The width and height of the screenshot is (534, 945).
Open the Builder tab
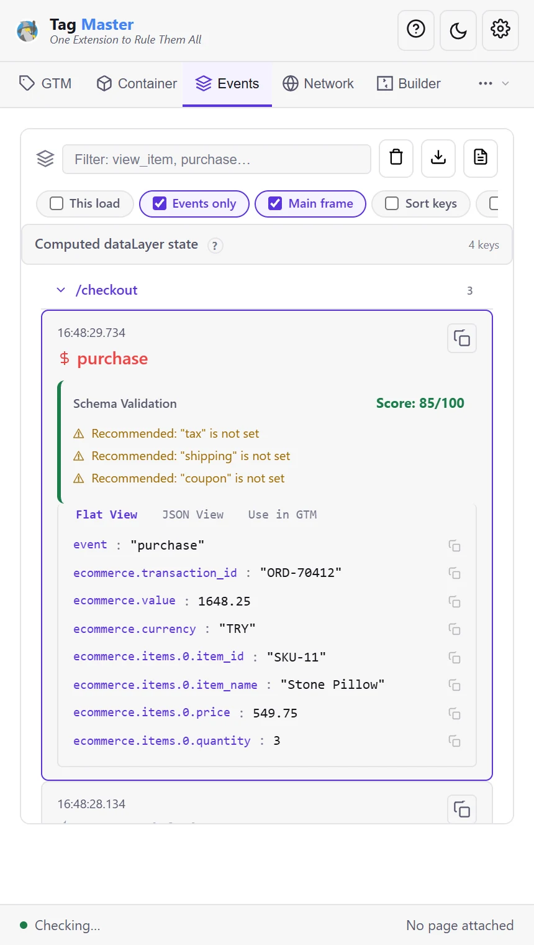[x=409, y=83]
